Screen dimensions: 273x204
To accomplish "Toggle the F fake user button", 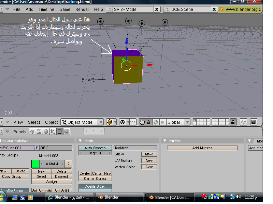I will (x=37, y=148).
